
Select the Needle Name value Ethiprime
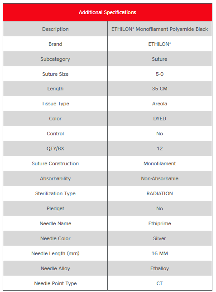[x=159, y=223]
